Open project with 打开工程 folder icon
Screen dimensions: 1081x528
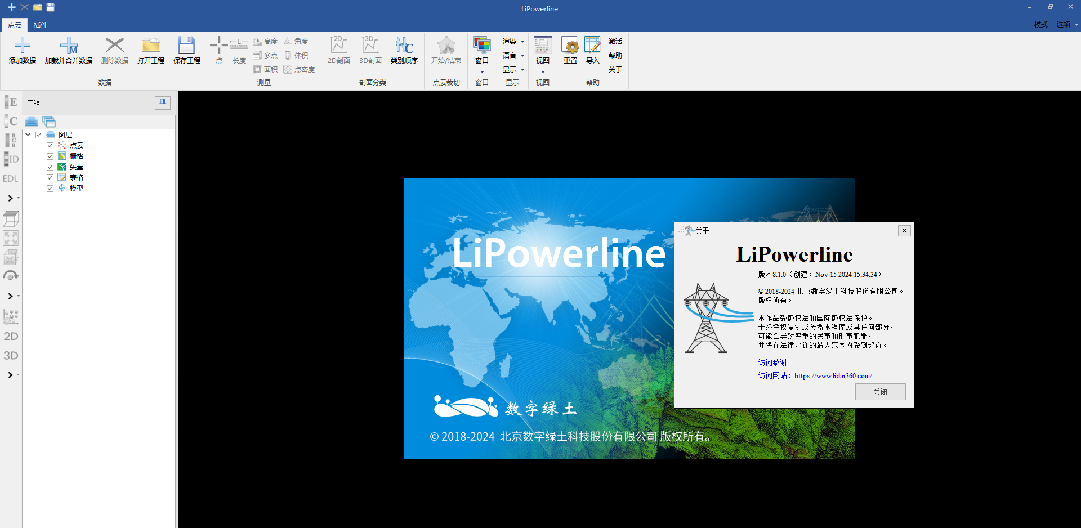[x=150, y=46]
